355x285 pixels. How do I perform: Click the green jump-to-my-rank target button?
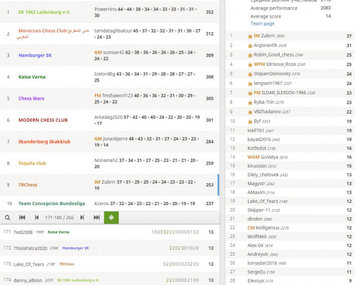pos(111,217)
